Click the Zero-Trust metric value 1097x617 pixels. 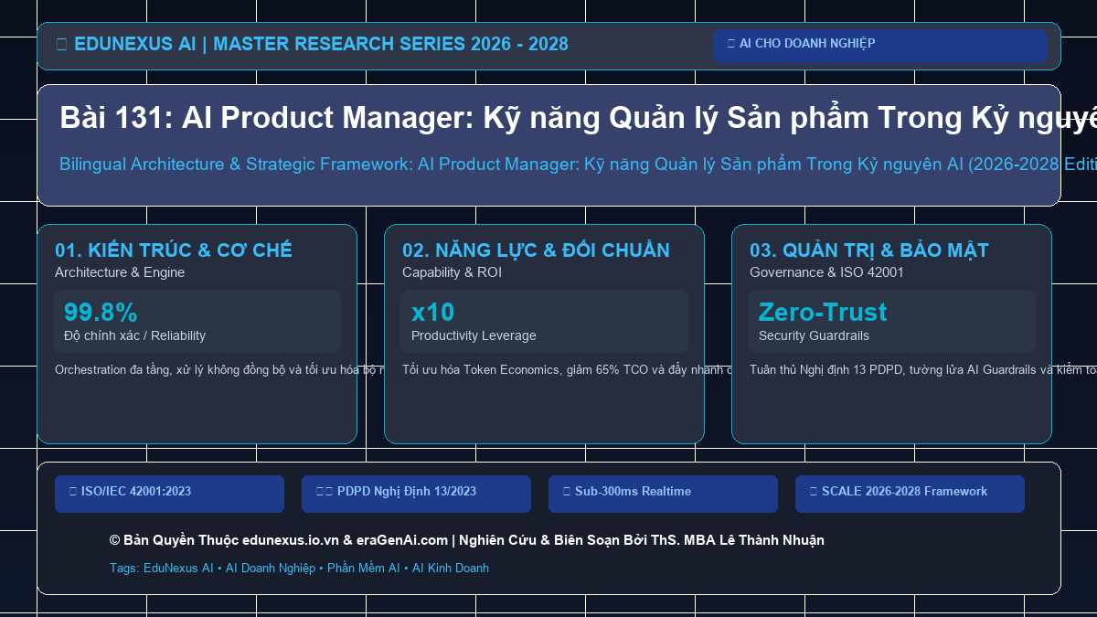pyautogui.click(x=823, y=313)
